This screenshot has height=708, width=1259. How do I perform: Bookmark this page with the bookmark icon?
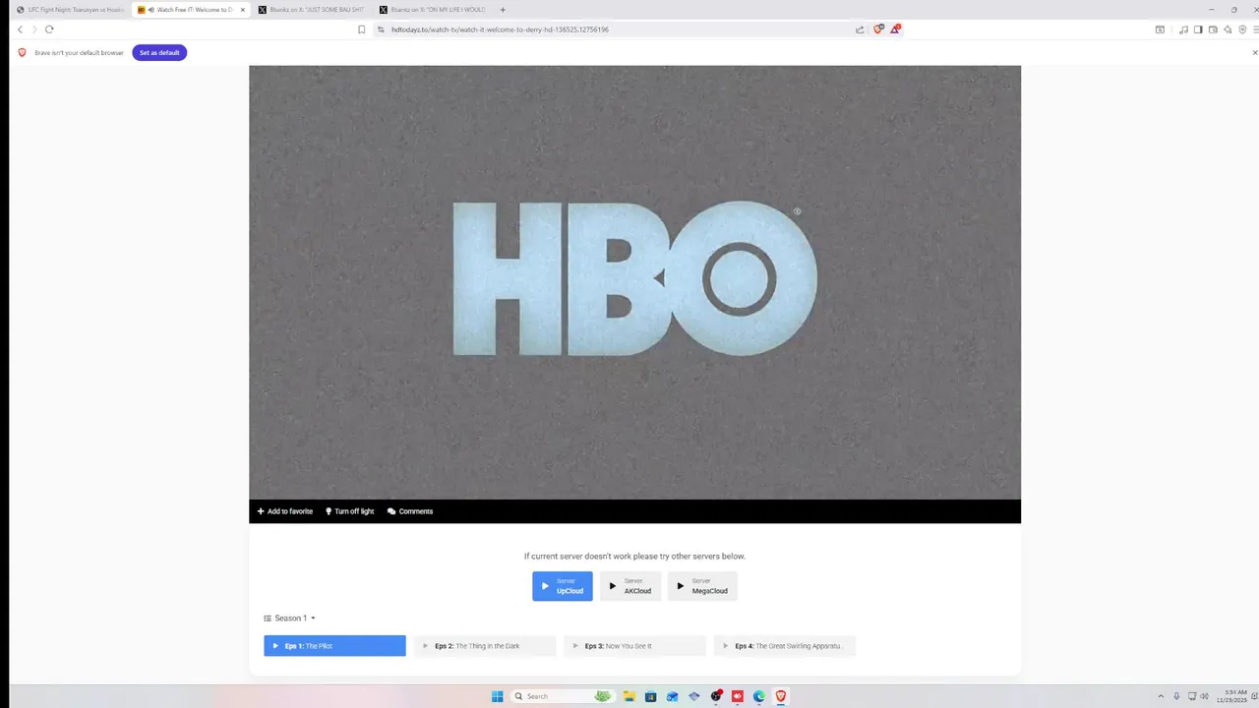361,29
